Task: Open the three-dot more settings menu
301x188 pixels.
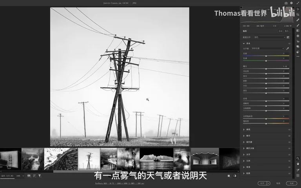Action: 298,56
